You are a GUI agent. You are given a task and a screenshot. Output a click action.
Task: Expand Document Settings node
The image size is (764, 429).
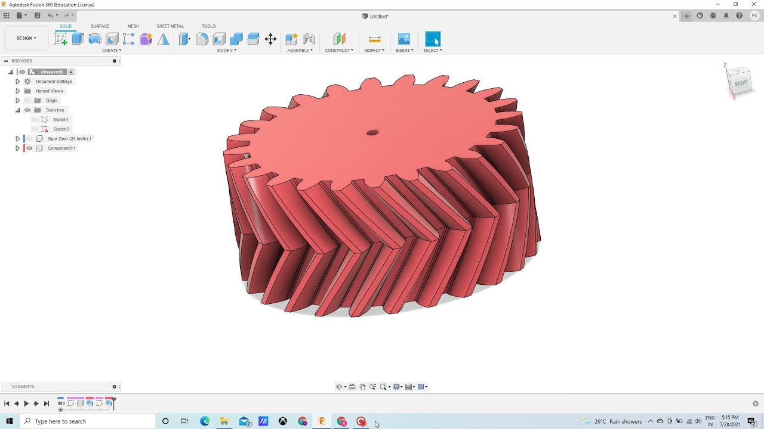(x=17, y=82)
